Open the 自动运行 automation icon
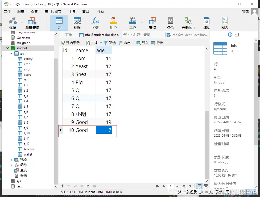Image resolution: width=260 pixels, height=197 pixels. (188, 23)
